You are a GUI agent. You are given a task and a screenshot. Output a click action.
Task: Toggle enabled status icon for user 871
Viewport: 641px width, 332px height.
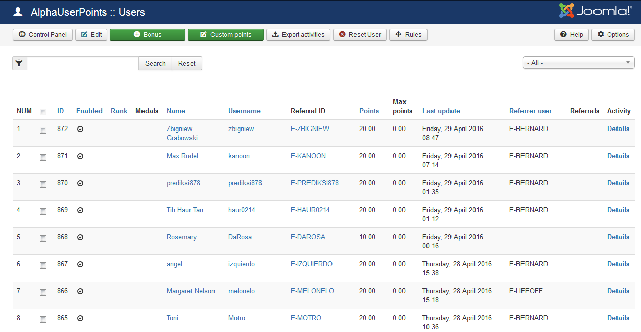(80, 156)
